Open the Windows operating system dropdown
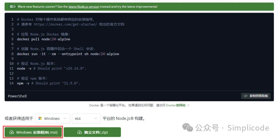Viewport: 278px width, 139px height. pyautogui.click(x=53, y=118)
